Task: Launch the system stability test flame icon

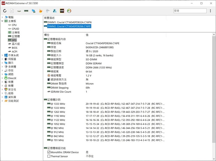Action: coord(40,11)
